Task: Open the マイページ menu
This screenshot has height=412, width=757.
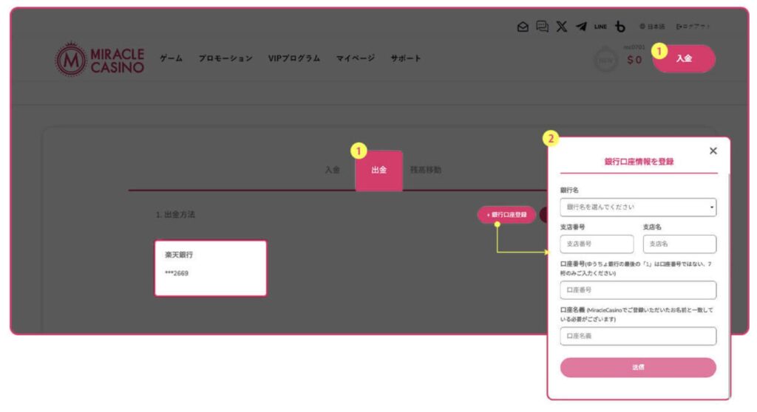Action: click(356, 58)
